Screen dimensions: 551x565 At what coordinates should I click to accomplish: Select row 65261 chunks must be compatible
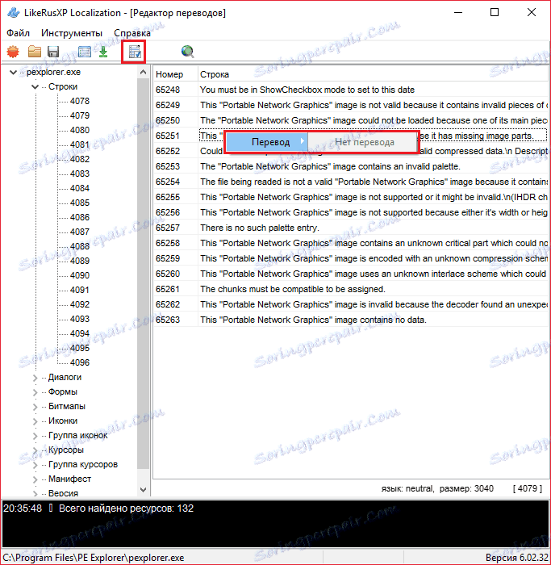351,289
